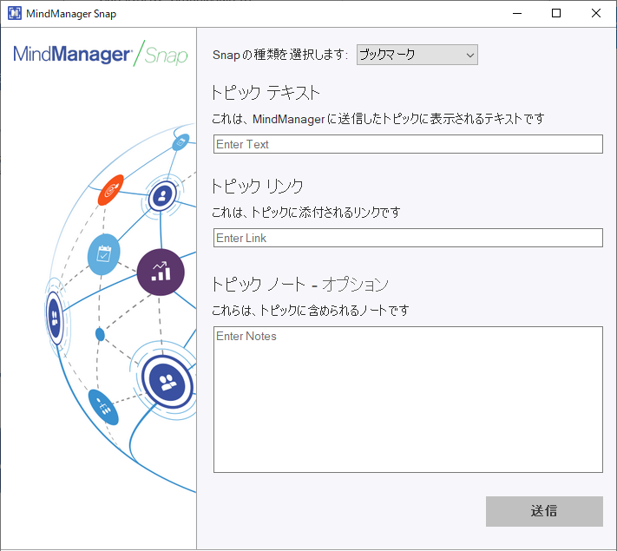Click the MindManager Snap logo
This screenshot has height=551, width=617.
[101, 54]
